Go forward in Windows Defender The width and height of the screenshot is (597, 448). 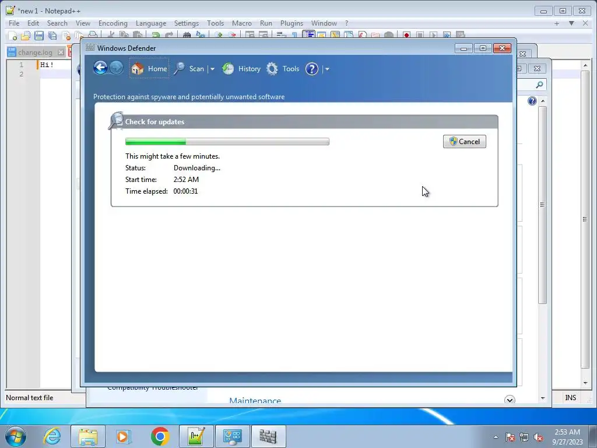(x=116, y=68)
